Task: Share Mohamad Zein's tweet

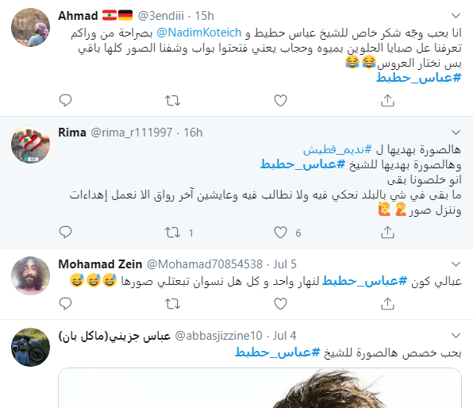Action: click(387, 303)
